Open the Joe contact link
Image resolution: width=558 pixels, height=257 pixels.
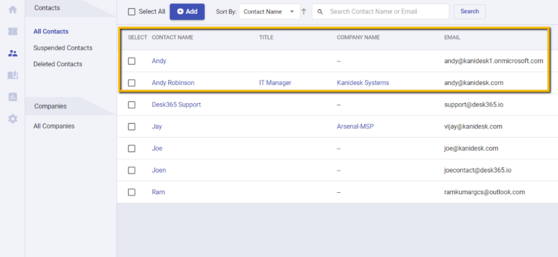[x=157, y=148]
